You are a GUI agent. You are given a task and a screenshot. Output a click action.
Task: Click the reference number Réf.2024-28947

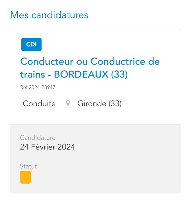[38, 87]
